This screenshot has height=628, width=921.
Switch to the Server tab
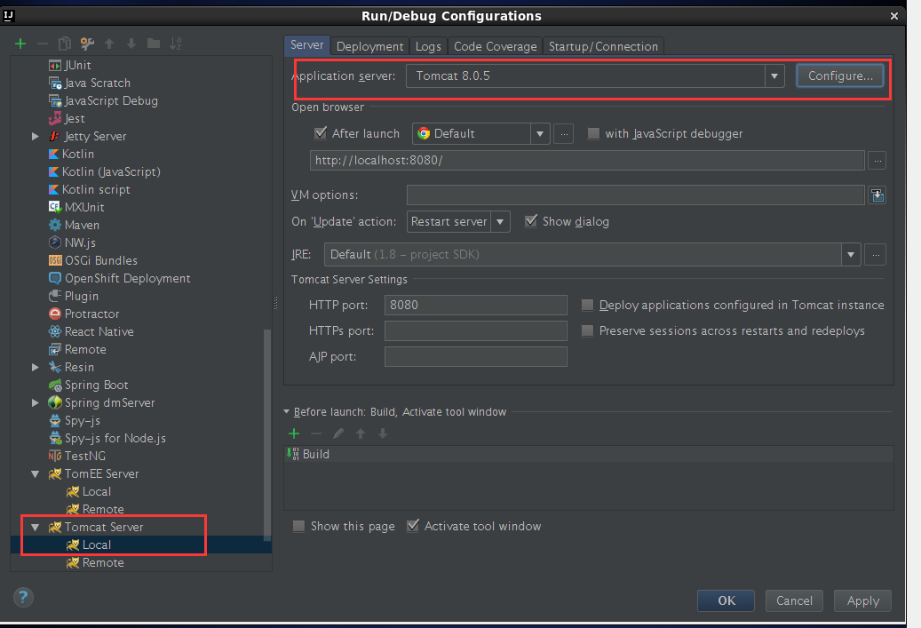pyautogui.click(x=306, y=45)
